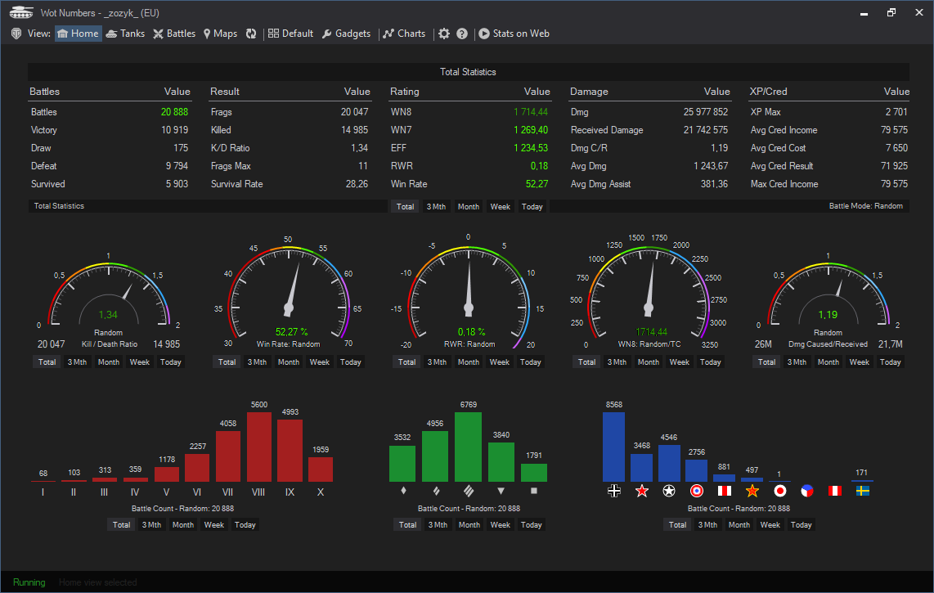Click the flag icon under the 881 bar
Viewport: 934px width, 593px height.
[725, 491]
